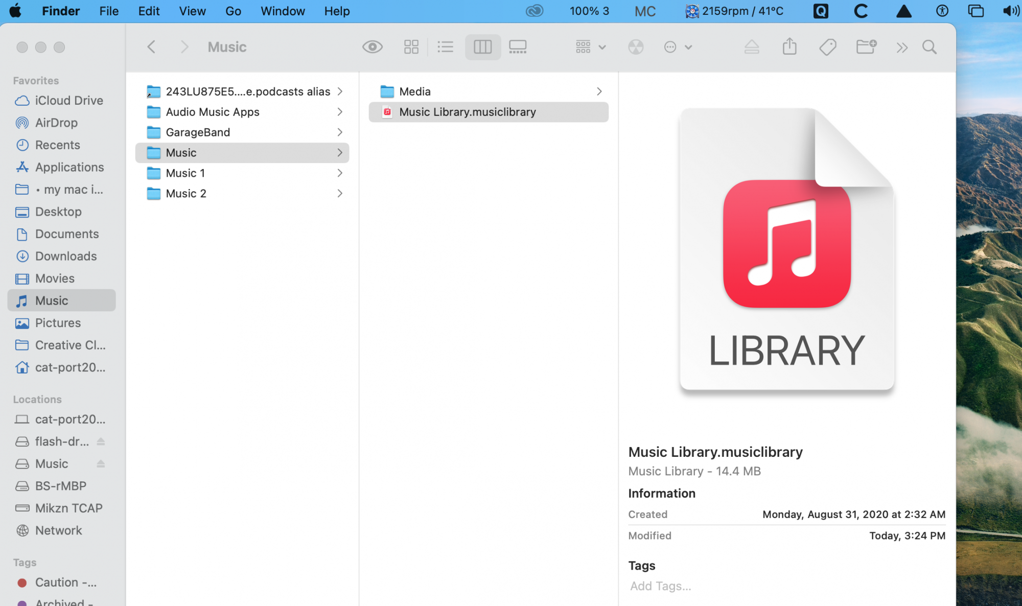Expand the Music 2 folder
This screenshot has height=606, width=1022.
pyautogui.click(x=340, y=194)
